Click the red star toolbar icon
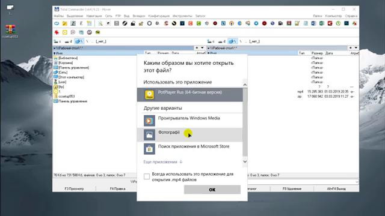This screenshot has height=216, width=385. (57, 32)
